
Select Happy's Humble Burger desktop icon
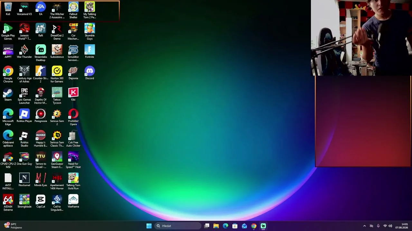(41, 139)
